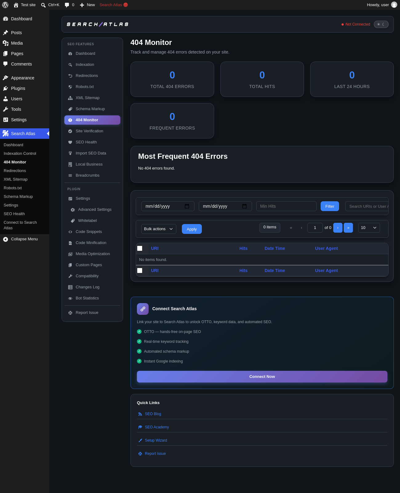Image resolution: width=400 pixels, height=493 pixels.
Task: Click the Redirections arrow icon
Action: pyautogui.click(x=70, y=76)
